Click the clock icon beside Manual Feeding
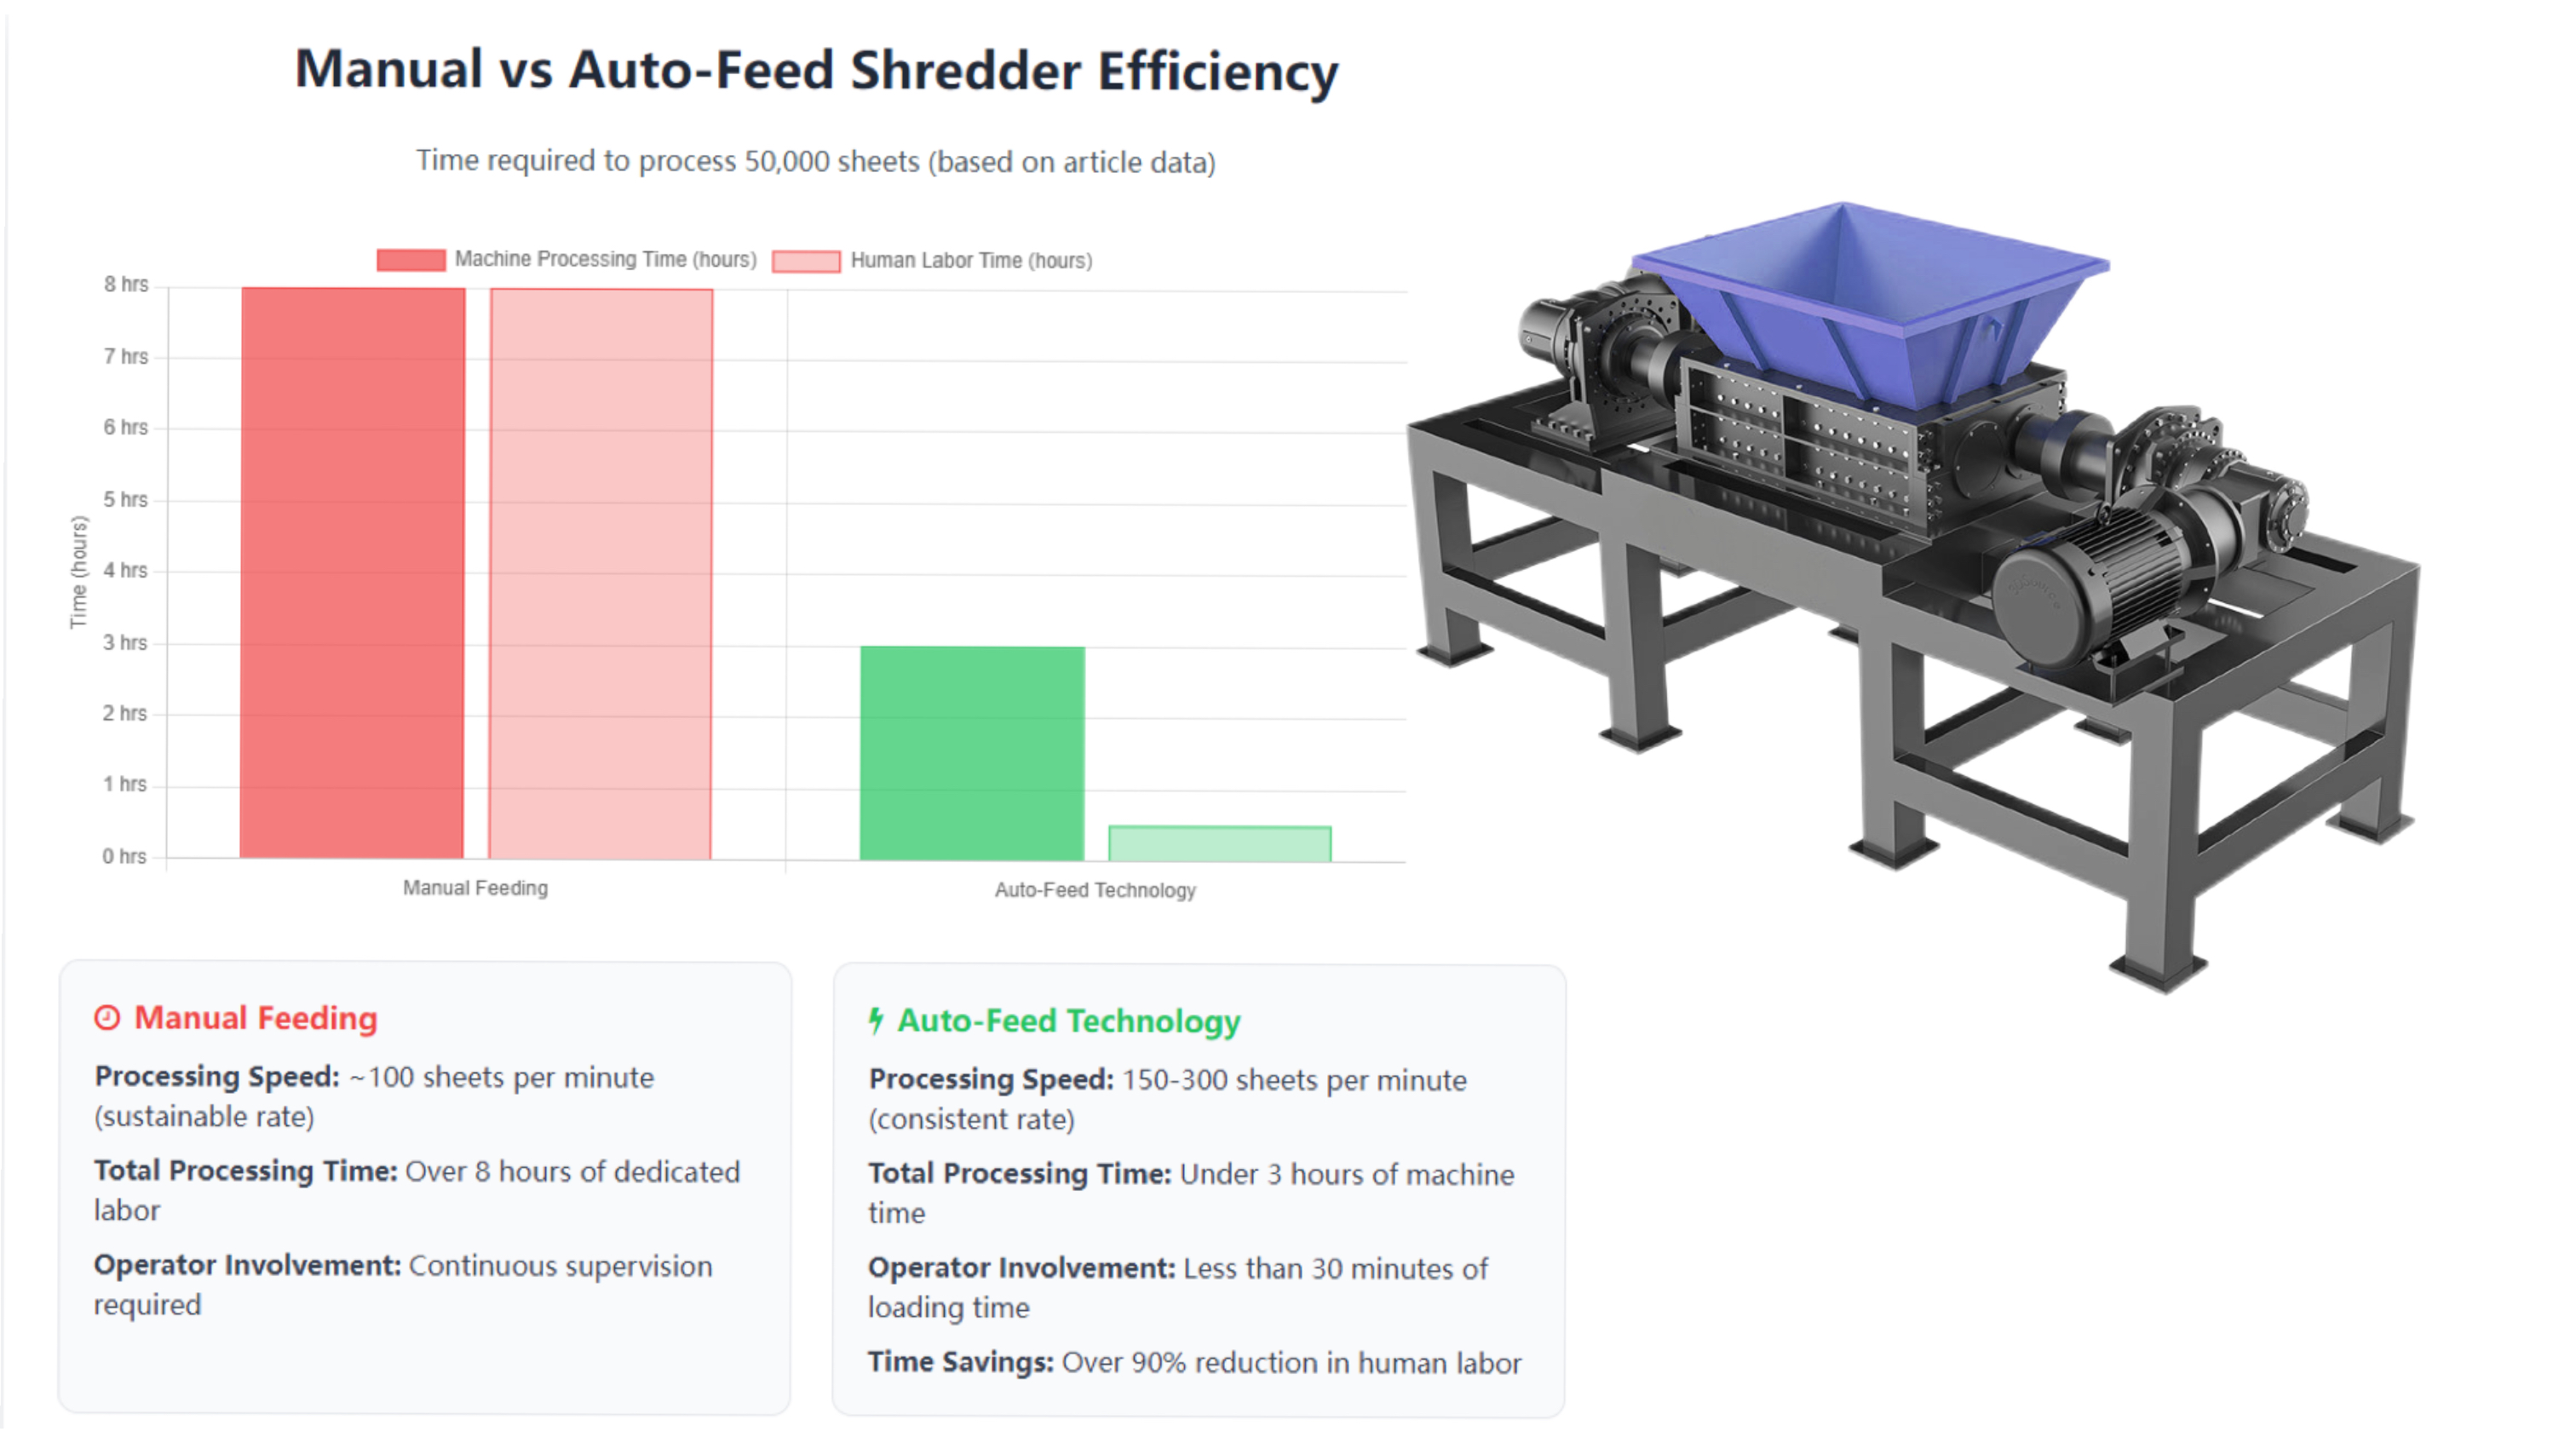 pyautogui.click(x=107, y=1018)
